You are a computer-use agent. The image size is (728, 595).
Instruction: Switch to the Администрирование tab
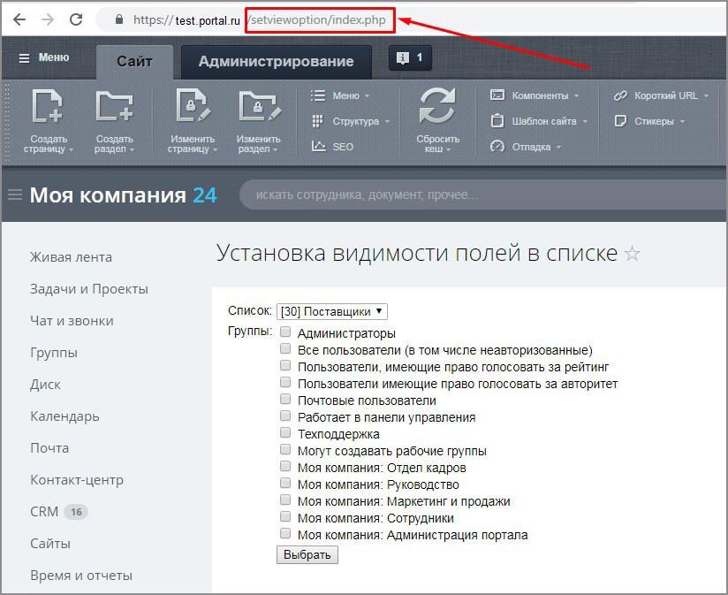coord(274,62)
